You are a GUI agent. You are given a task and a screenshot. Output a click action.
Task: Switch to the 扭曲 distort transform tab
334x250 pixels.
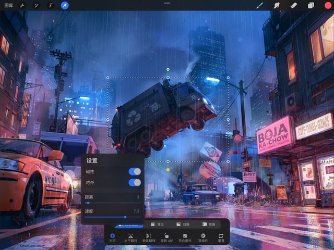(x=183, y=224)
